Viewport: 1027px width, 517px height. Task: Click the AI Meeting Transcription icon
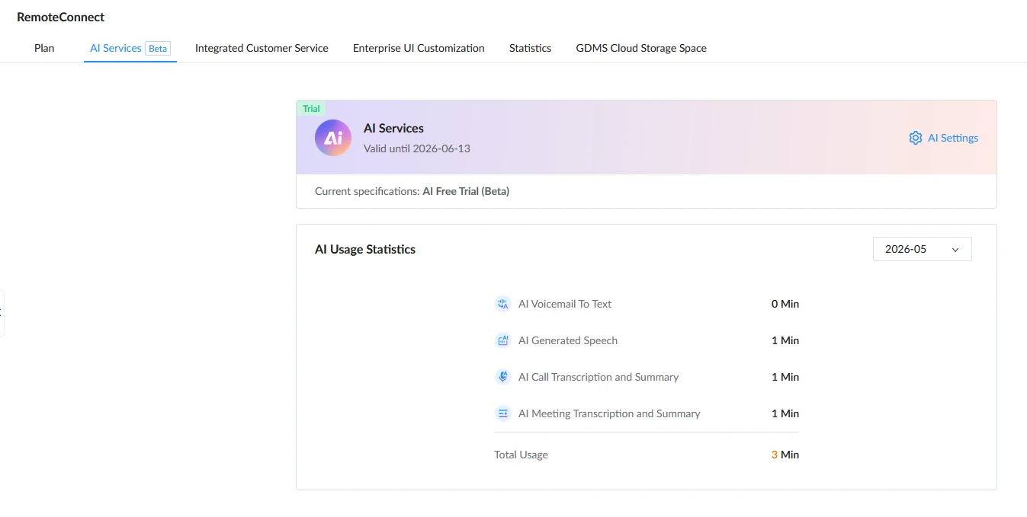[502, 413]
